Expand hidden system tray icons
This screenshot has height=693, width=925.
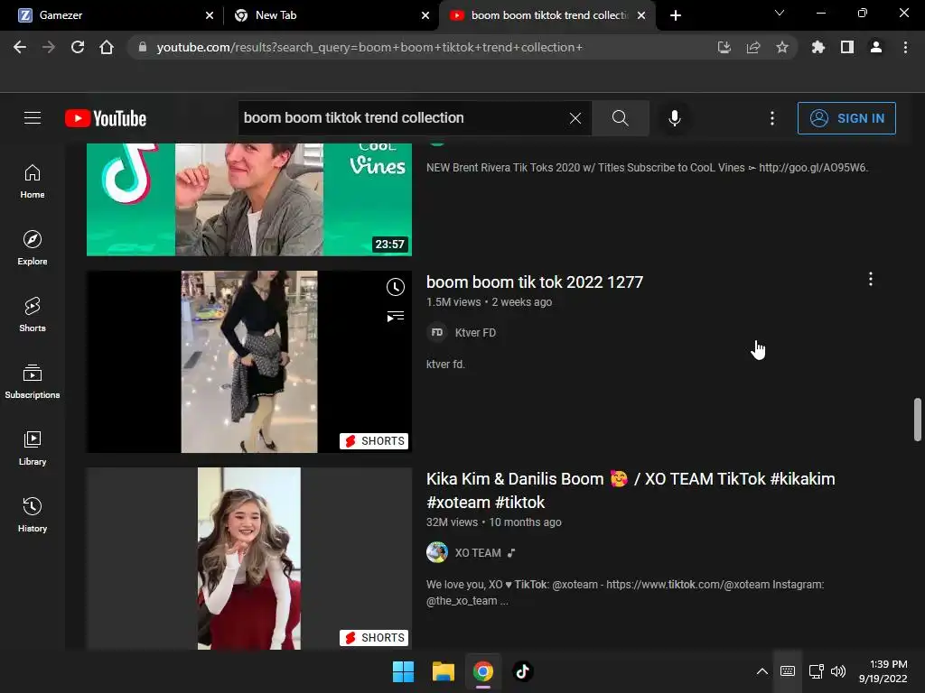(761, 671)
